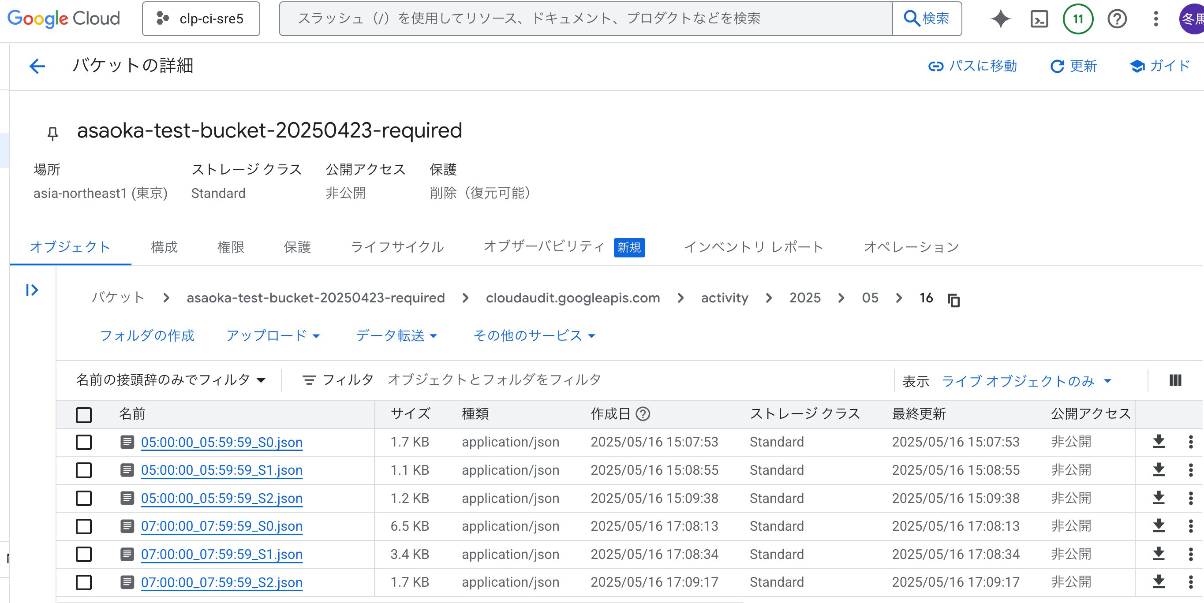Viewport: 1204px width, 603px height.
Task: Click the パスに移動 button
Action: tap(972, 66)
